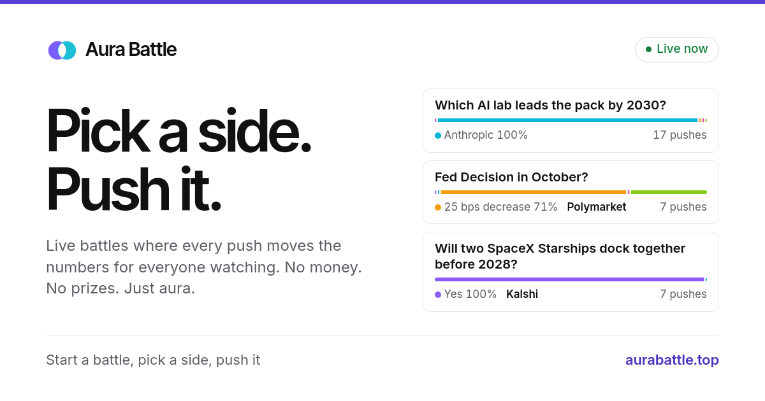This screenshot has height=401, width=765.
Task: Open the SpaceX Starships dock battle
Action: click(x=571, y=272)
